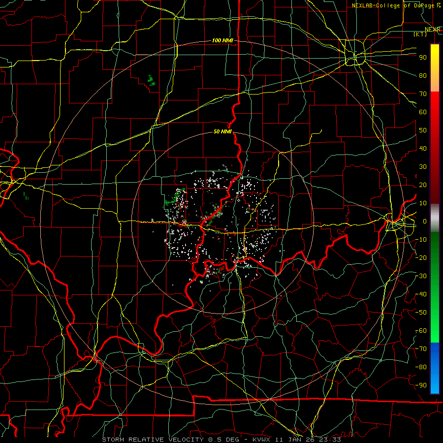Select the positive 30 scale value label
The height and width of the screenshot is (443, 443).
(x=423, y=167)
